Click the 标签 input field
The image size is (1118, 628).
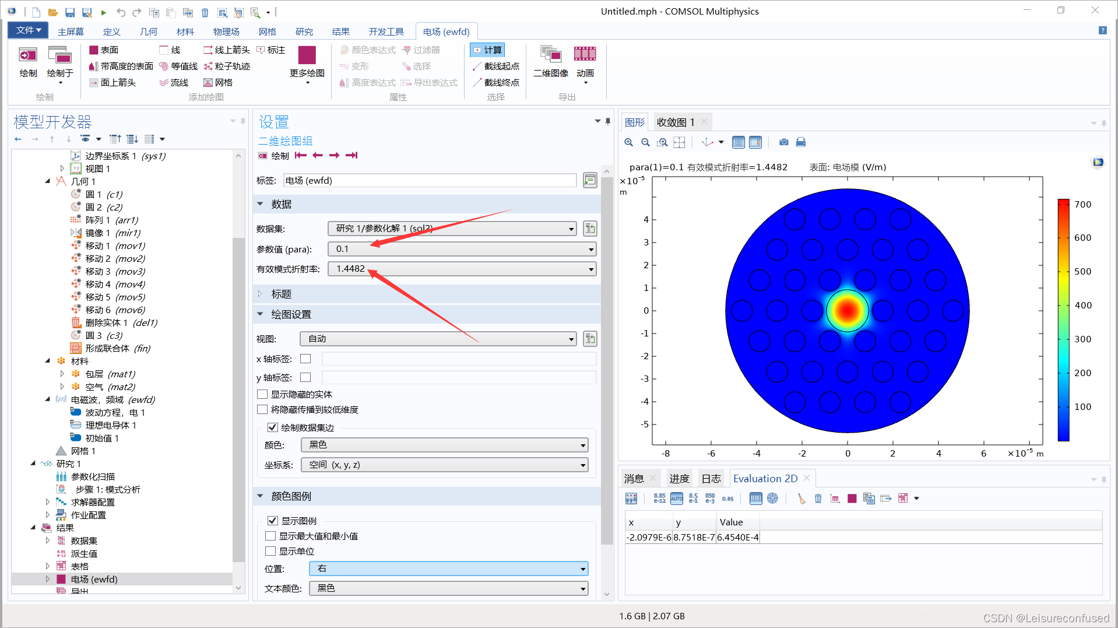[430, 180]
